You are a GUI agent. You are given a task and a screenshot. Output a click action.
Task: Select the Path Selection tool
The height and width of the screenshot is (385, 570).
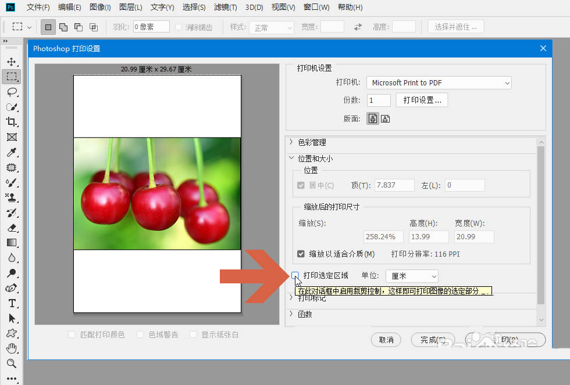pyautogui.click(x=12, y=318)
